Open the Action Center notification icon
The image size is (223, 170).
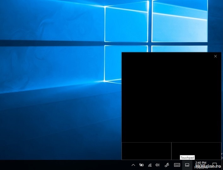click(214, 165)
